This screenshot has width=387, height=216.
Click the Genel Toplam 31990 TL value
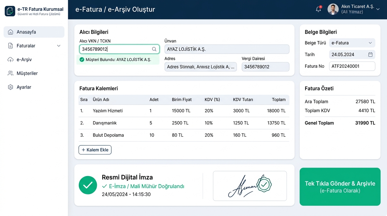365,123
